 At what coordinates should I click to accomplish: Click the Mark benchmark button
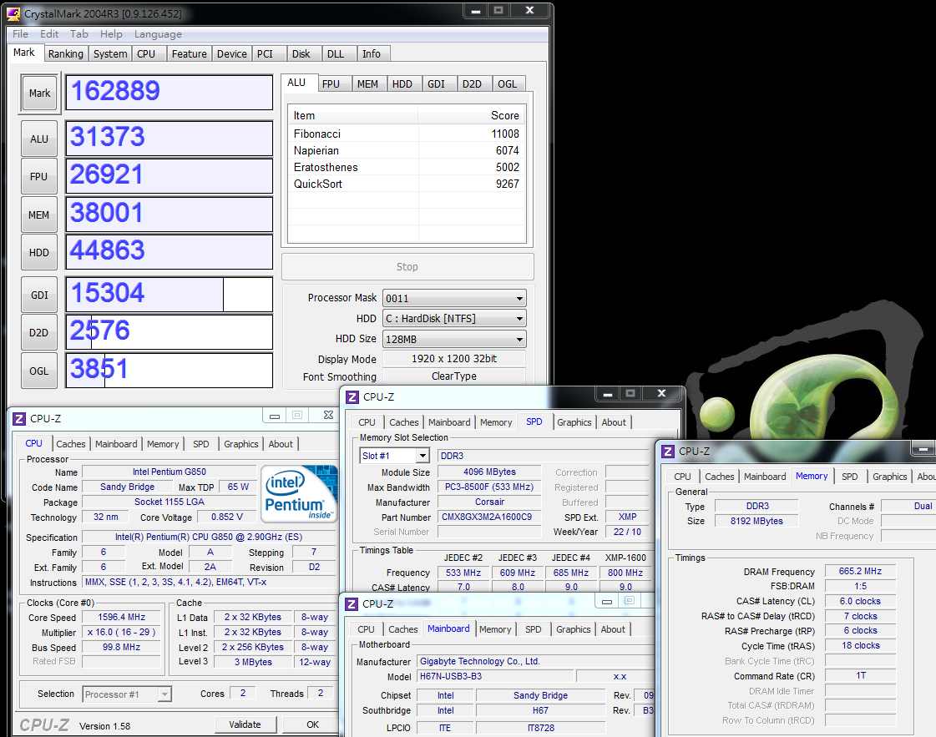tap(39, 93)
